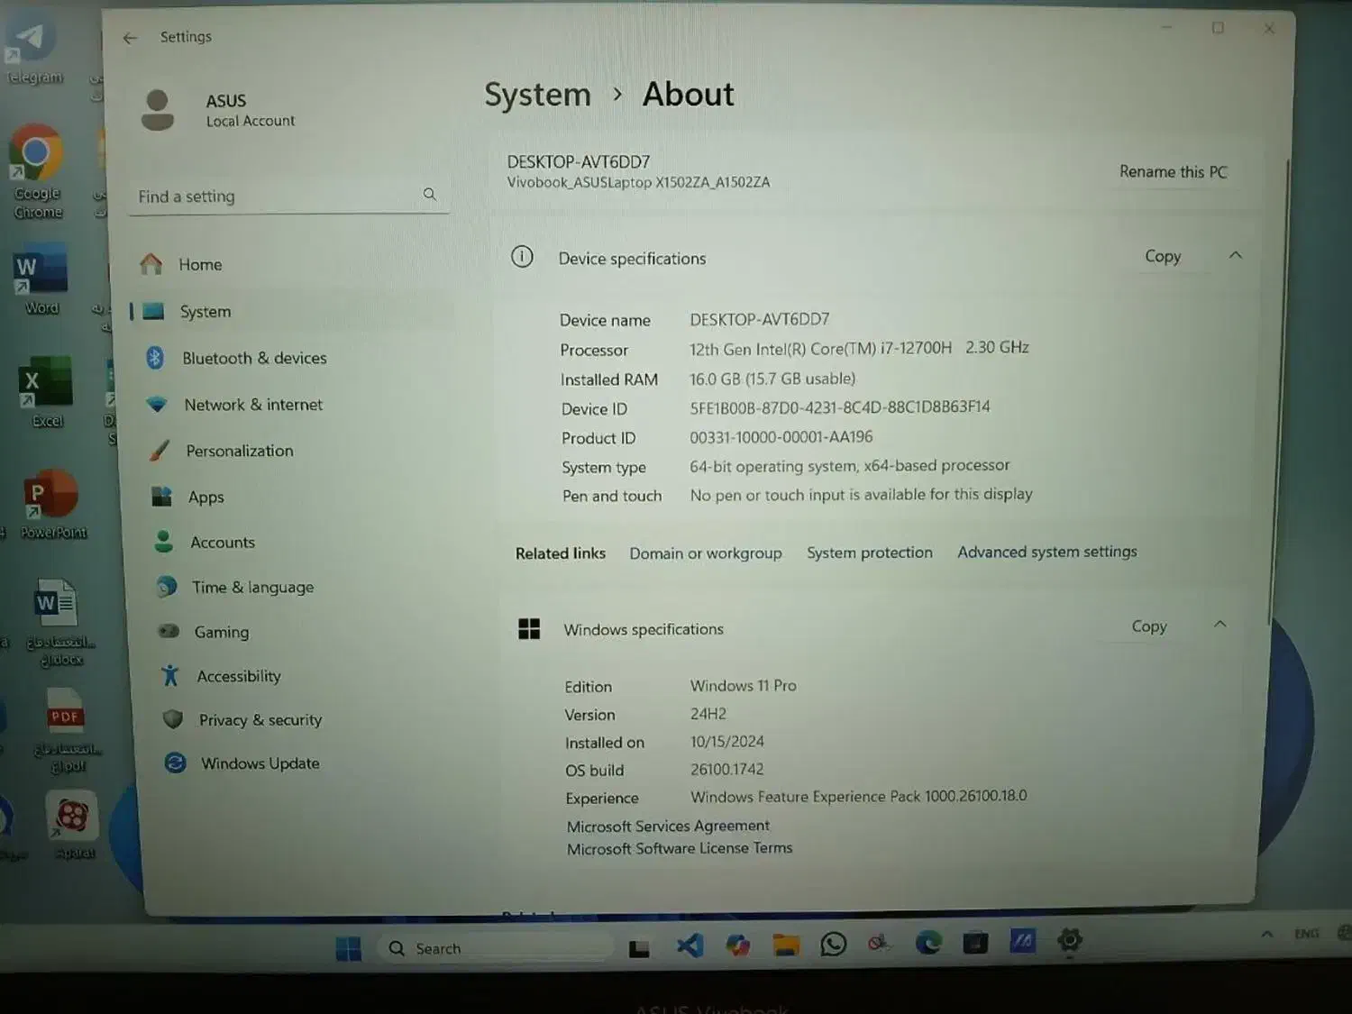Click the search magnifier in Find a setting
This screenshot has height=1014, width=1352.
430,195
